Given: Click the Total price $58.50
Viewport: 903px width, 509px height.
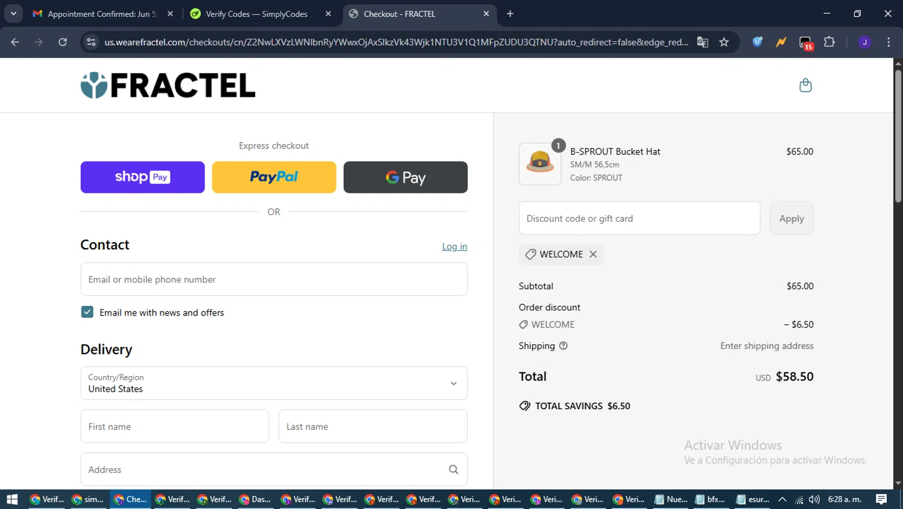Looking at the screenshot, I should click(795, 377).
